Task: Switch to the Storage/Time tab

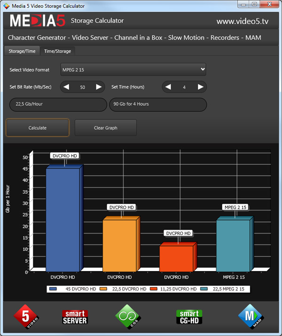Action: pyautogui.click(x=22, y=51)
